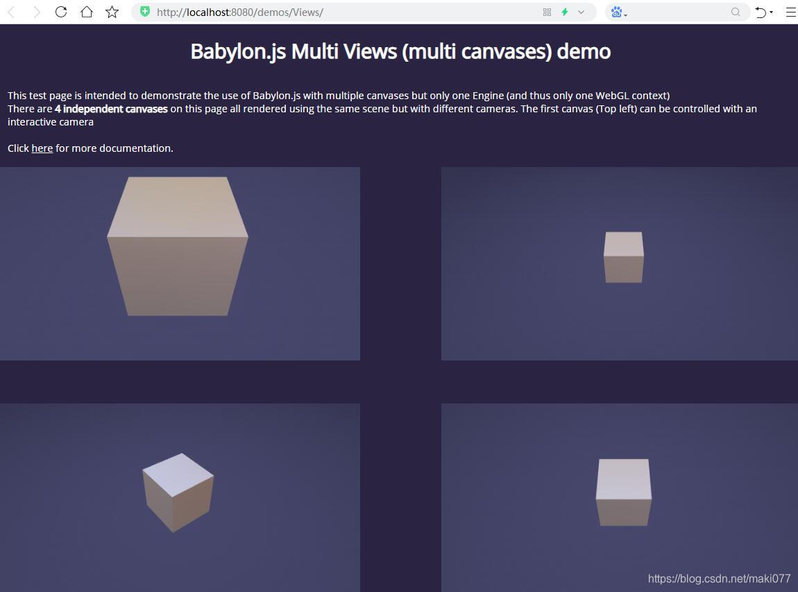Image resolution: width=798 pixels, height=592 pixels.
Task: Click the top-left interactive canvas with large cube
Action: (180, 263)
